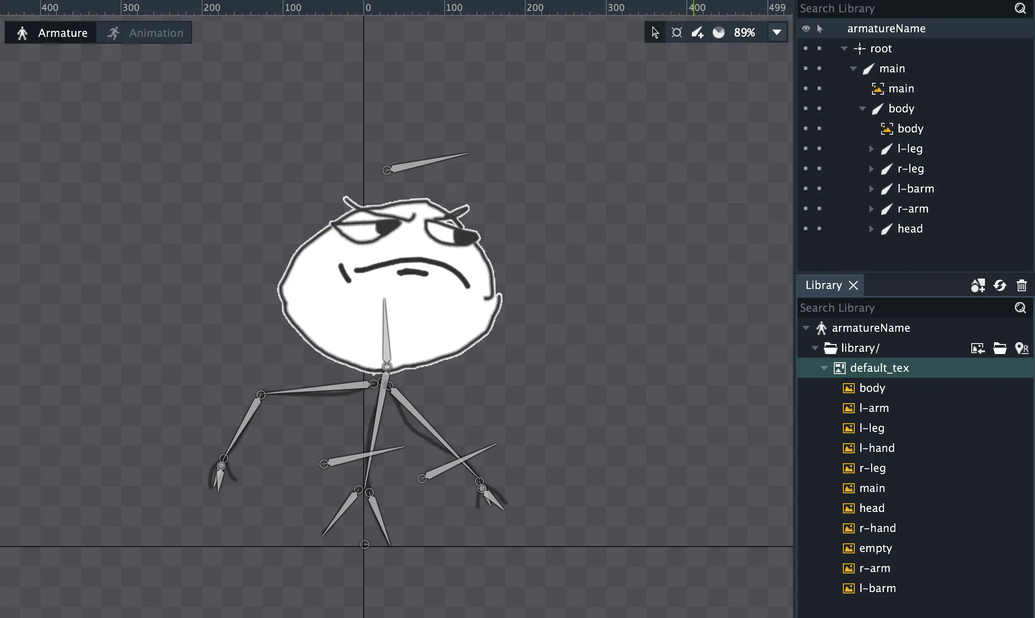
Task: Import images into library folder
Action: pyautogui.click(x=978, y=348)
